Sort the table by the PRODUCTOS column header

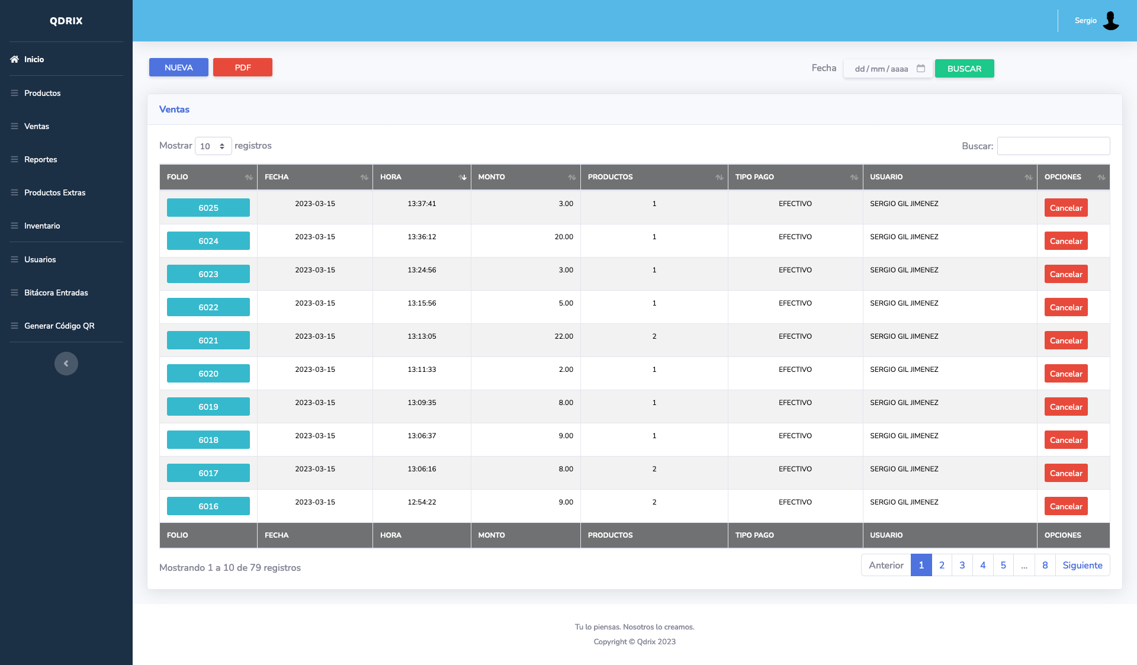coord(654,177)
